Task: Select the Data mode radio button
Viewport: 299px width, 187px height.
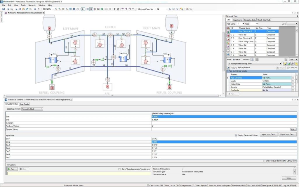Action: [x=234, y=60]
